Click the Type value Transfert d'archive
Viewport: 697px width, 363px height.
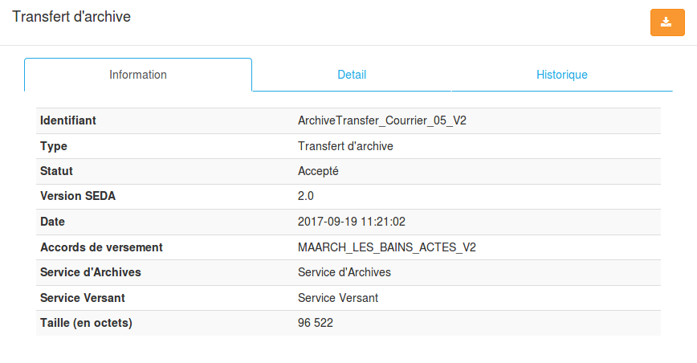coord(345,146)
